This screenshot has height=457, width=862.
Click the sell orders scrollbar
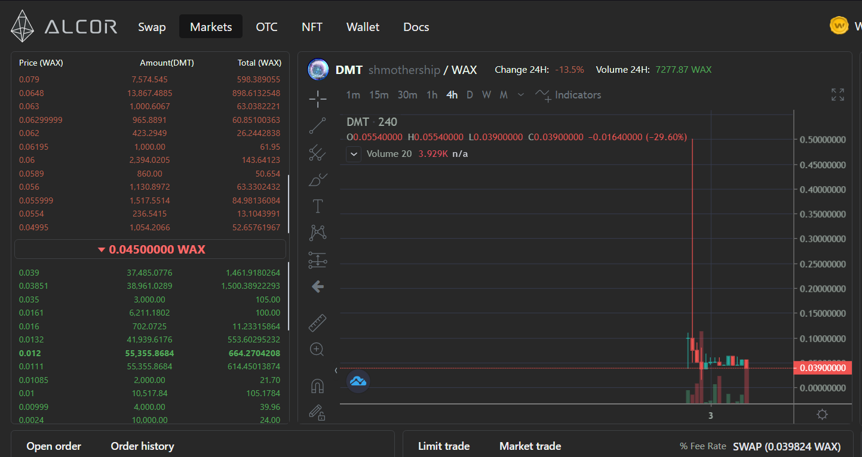click(x=289, y=204)
